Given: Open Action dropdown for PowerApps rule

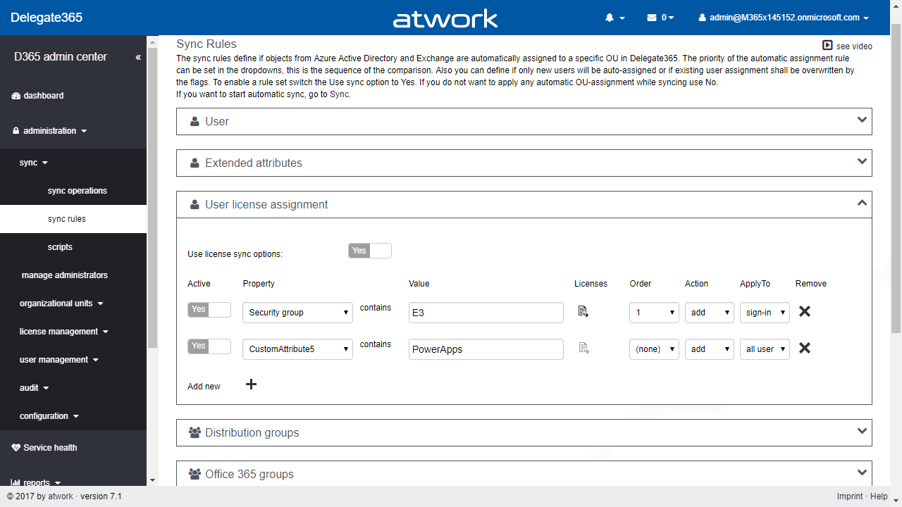Looking at the screenshot, I should 710,349.
